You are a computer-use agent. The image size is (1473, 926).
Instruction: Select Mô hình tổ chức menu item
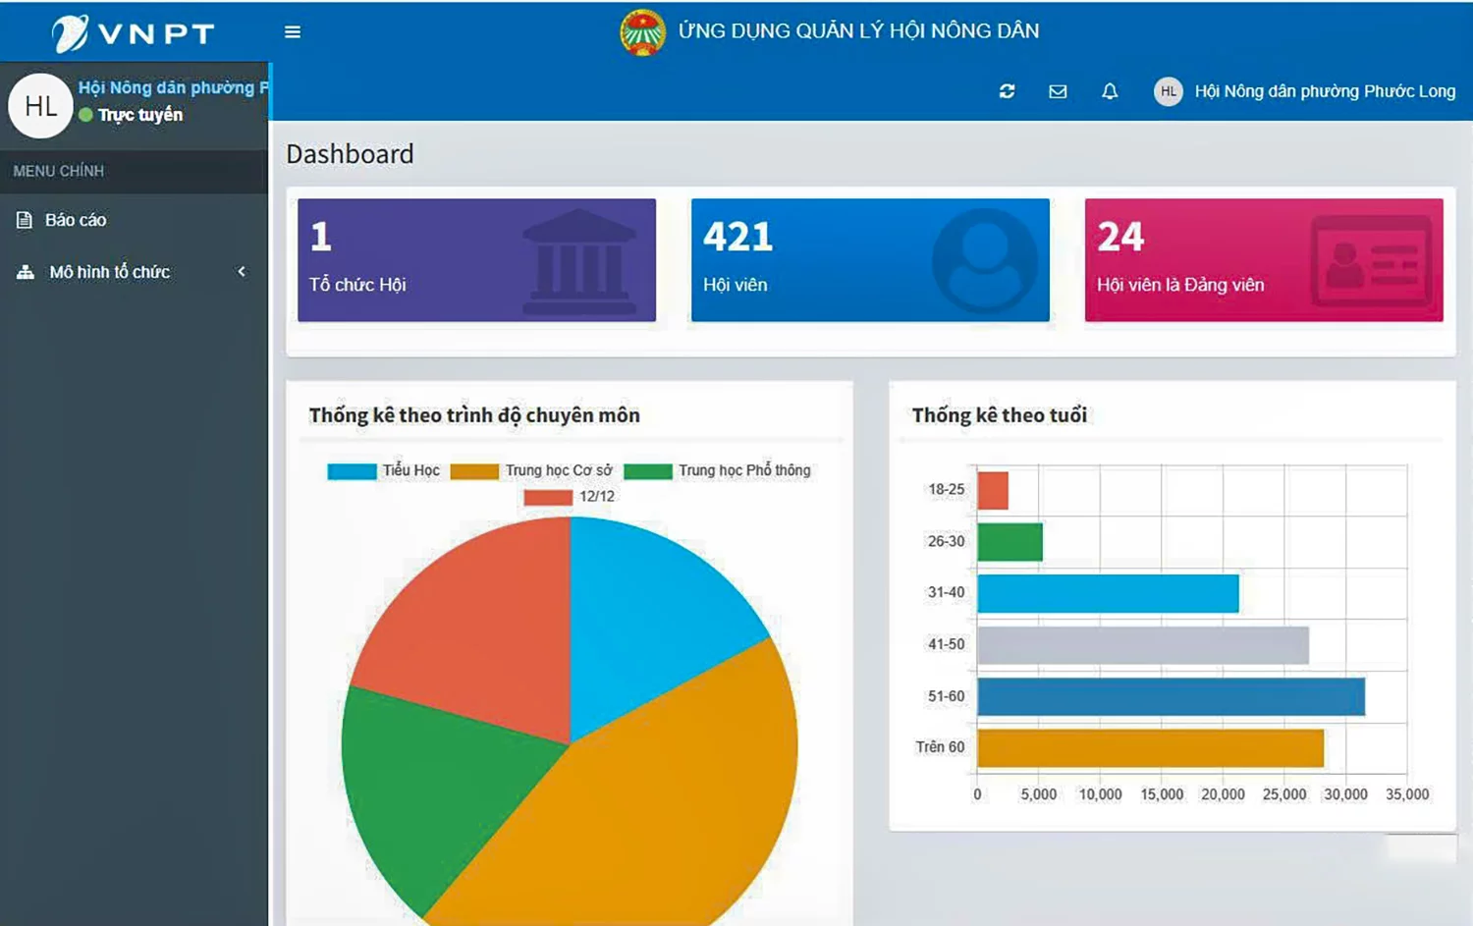pos(109,272)
